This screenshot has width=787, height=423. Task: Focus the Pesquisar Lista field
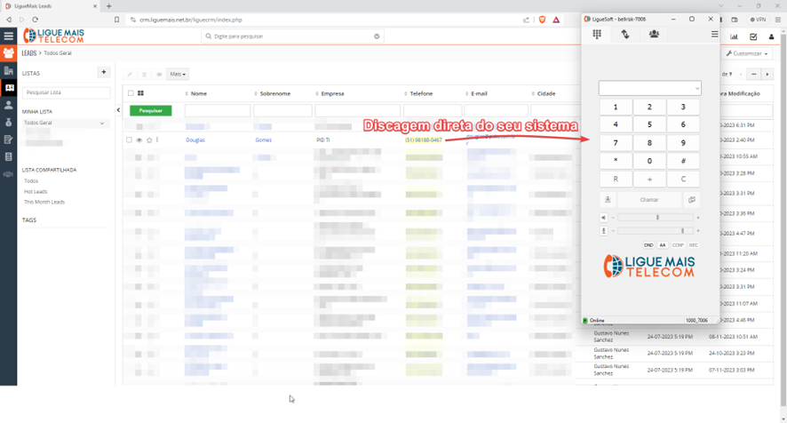click(x=66, y=92)
